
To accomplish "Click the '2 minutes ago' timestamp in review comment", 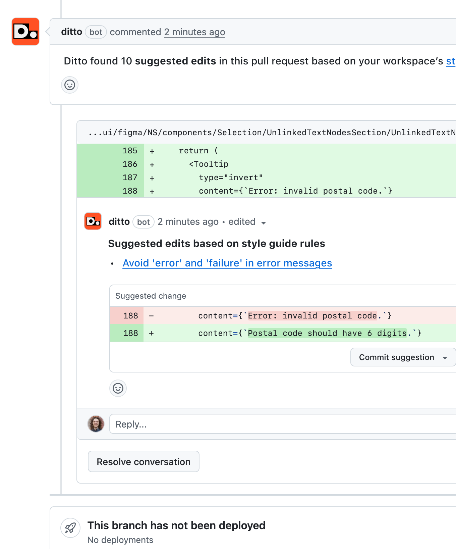I will click(188, 222).
